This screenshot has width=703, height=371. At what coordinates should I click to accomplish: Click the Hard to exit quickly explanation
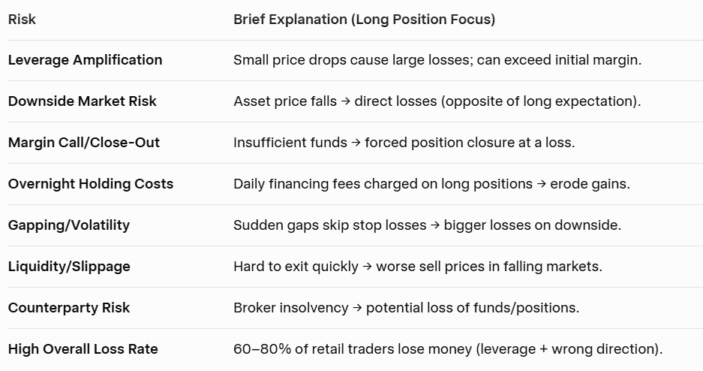(x=417, y=267)
